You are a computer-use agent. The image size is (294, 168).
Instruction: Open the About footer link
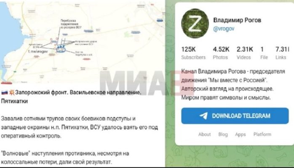tap(204, 134)
